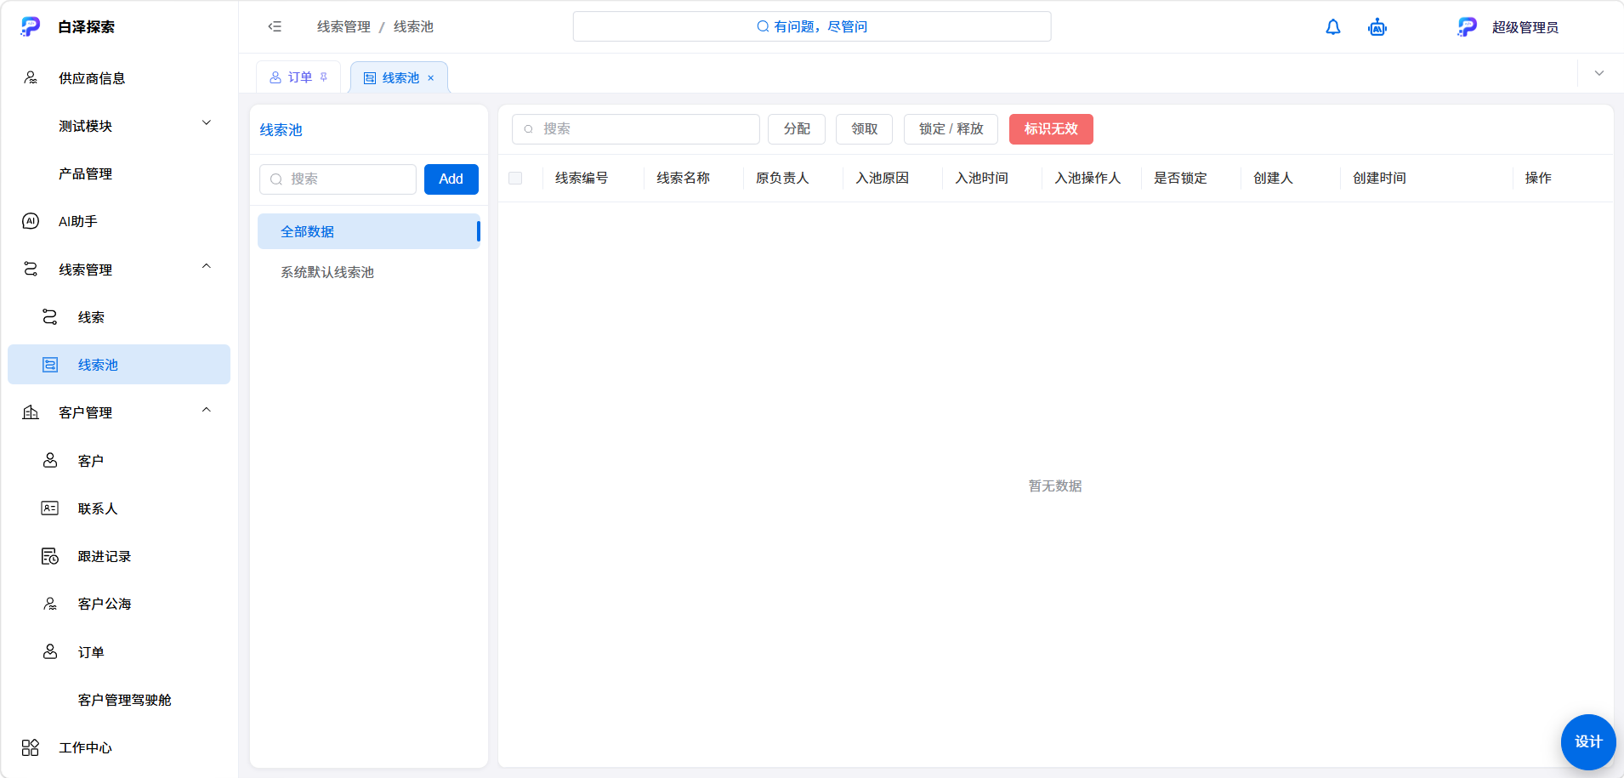Open 客户管理驾驶舱 in the sidebar
The image size is (1624, 778).
tap(119, 700)
